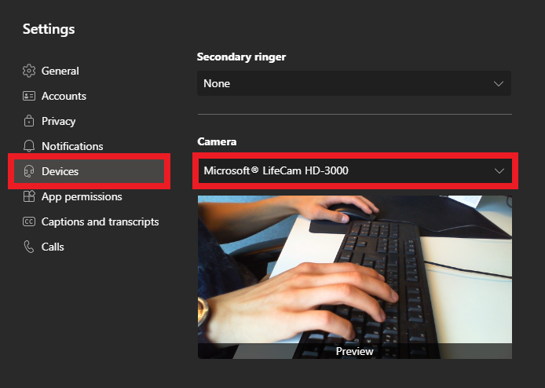This screenshot has height=388, width=545.
Task: Click the Calls phone icon
Action: [x=29, y=247]
